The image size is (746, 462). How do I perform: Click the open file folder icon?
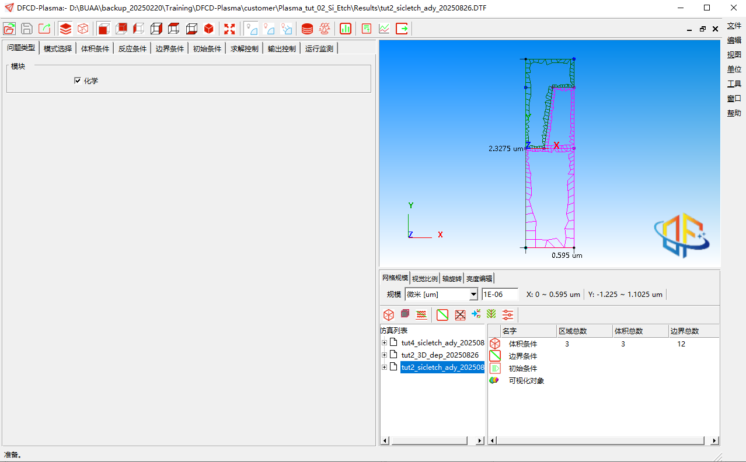click(9, 29)
